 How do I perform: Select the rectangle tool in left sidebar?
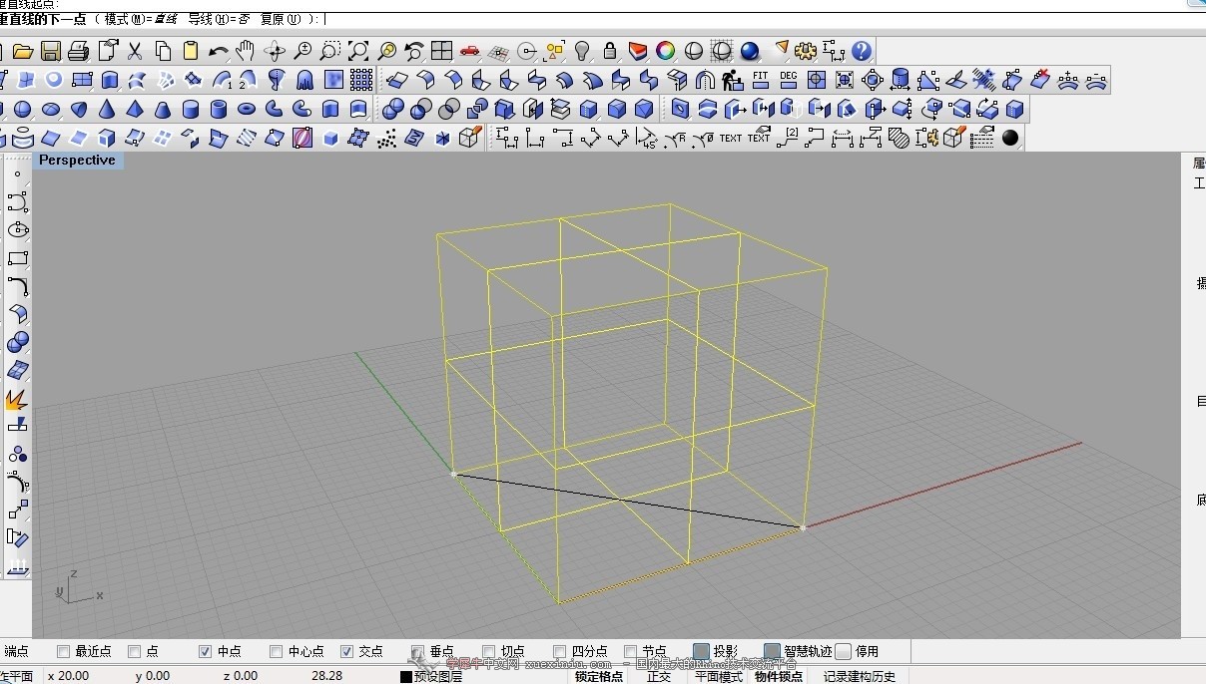click(17, 258)
